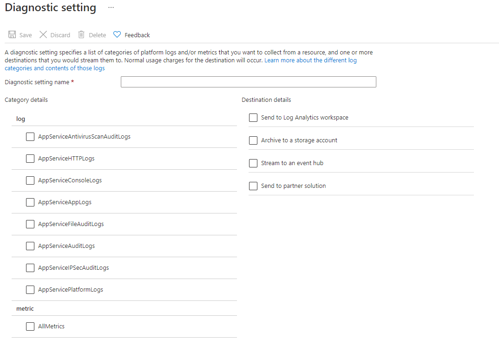Click the AppServiceIPSecAuditLogs label text

point(73,267)
